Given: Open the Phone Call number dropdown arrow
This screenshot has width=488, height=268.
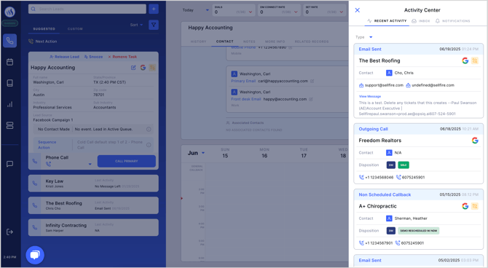Looking at the screenshot, I should (90, 164).
